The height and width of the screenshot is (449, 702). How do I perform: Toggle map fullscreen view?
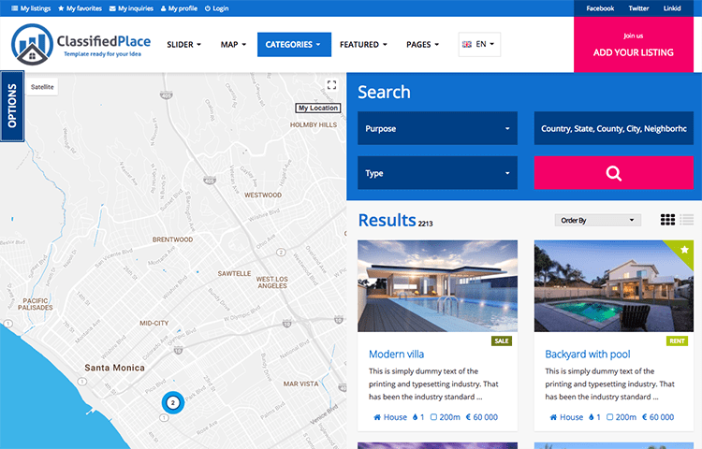(x=331, y=85)
